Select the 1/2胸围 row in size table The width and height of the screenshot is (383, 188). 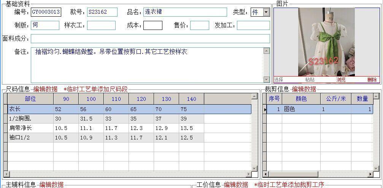click(x=30, y=119)
